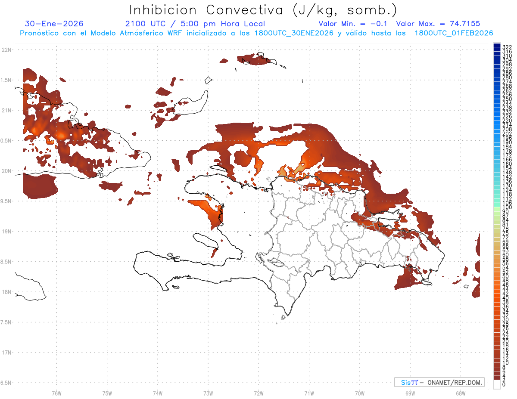The image size is (517, 399).
Task: Pick the dark blue 322 colorbar swatch
Action: pyautogui.click(x=497, y=45)
